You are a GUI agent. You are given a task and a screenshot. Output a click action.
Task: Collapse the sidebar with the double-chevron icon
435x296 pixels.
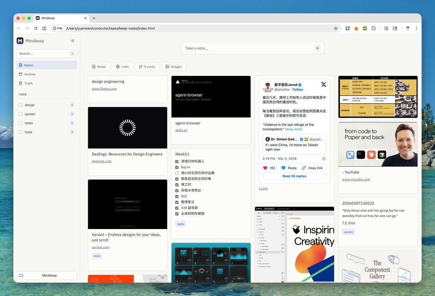click(73, 41)
